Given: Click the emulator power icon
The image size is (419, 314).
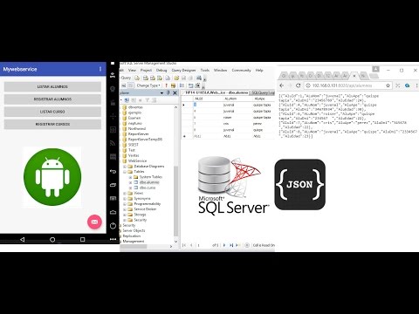Looking at the screenshot, I should click(x=113, y=226).
